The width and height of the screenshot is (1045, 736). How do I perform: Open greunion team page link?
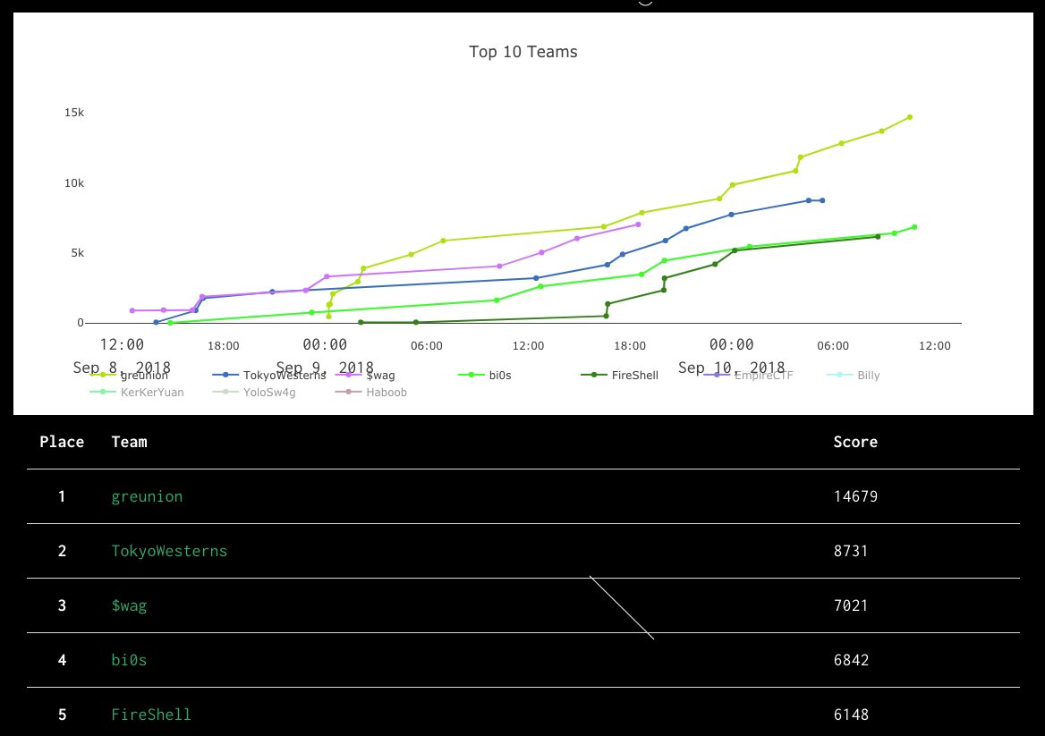[x=147, y=497]
